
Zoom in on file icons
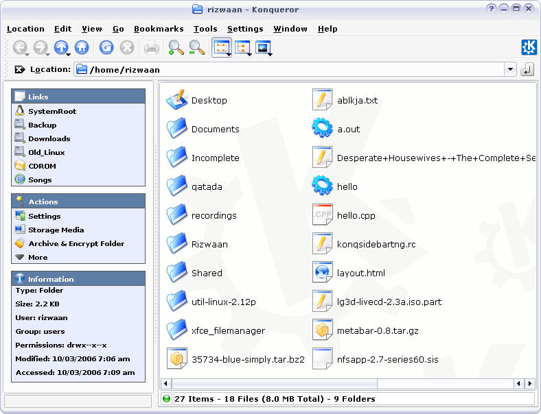tap(176, 47)
